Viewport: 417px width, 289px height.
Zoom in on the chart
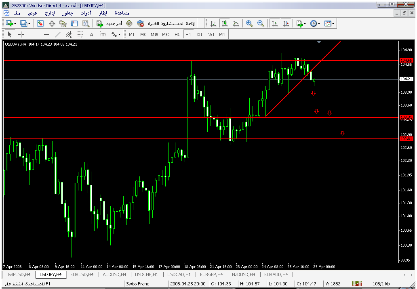tap(249, 24)
